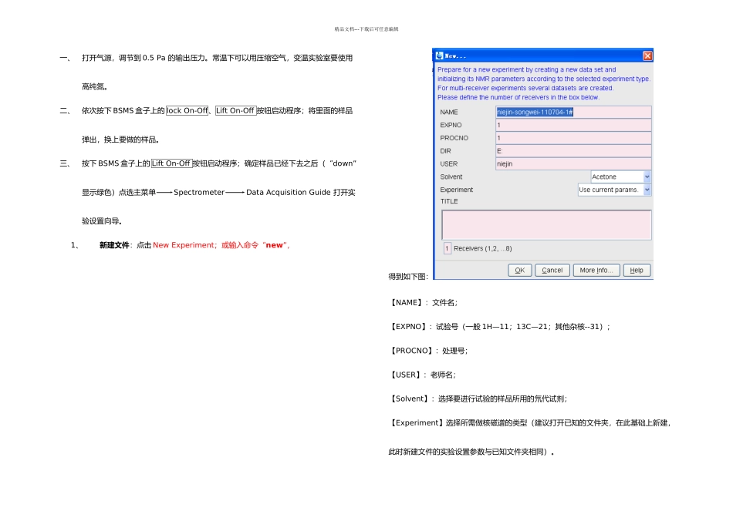Click the 【EXPNO】 description line
This screenshot has height=518, width=733.
click(499, 327)
